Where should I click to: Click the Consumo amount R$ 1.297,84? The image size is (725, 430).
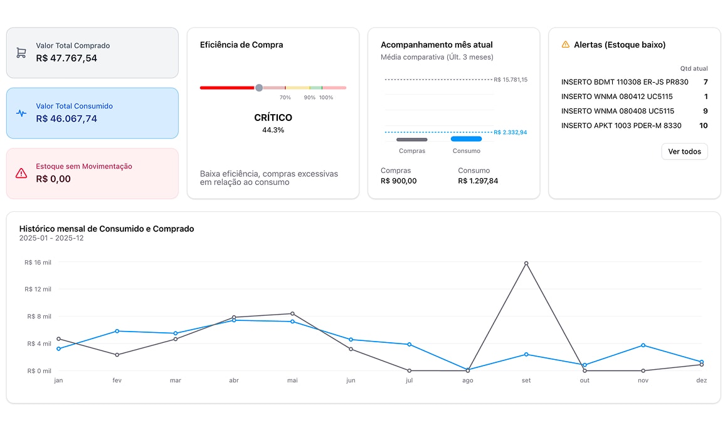478,181
